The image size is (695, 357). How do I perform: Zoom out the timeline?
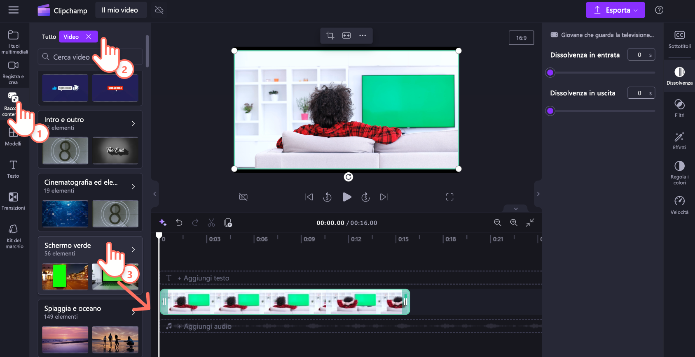click(498, 223)
